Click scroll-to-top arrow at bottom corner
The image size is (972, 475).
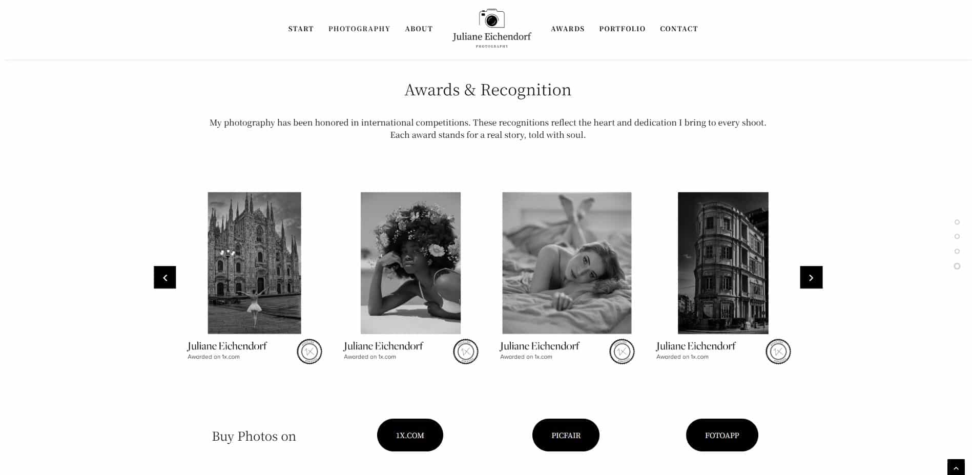[x=956, y=467]
